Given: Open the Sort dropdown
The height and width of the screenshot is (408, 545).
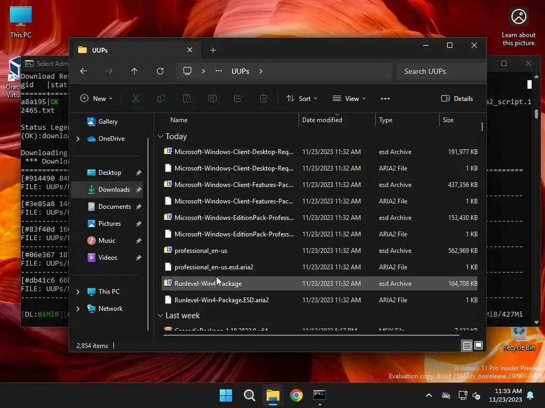Looking at the screenshot, I should coord(302,98).
